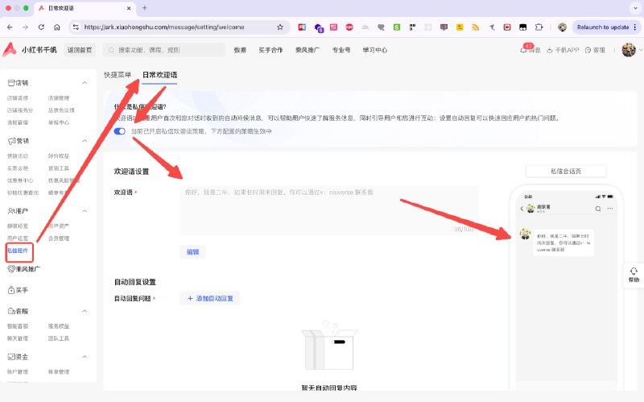Open 私信组件 in sidebar
The image size is (644, 402).
[x=18, y=251]
